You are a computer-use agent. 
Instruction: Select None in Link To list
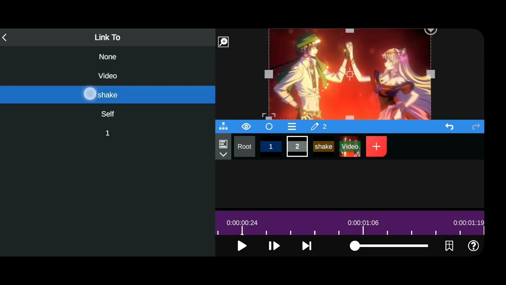(x=108, y=57)
